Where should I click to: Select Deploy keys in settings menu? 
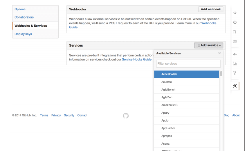pyautogui.click(x=23, y=34)
